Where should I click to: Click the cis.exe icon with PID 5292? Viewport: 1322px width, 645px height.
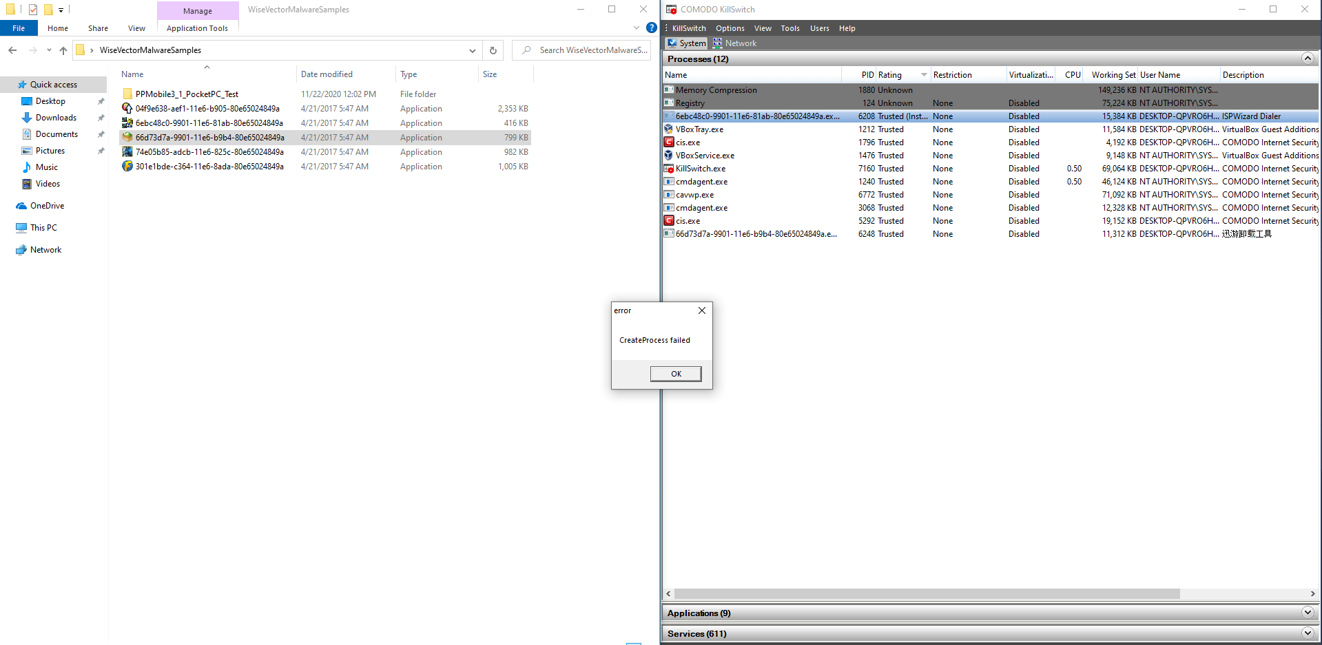(668, 221)
